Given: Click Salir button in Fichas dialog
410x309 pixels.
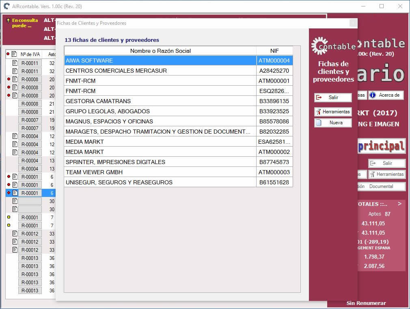Looking at the screenshot, I should (x=333, y=97).
